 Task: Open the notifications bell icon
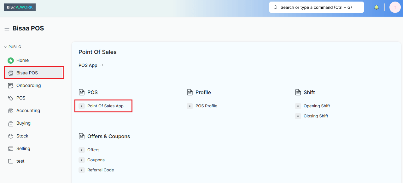point(376,7)
